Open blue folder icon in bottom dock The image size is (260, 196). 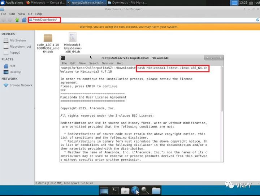tap(156, 191)
